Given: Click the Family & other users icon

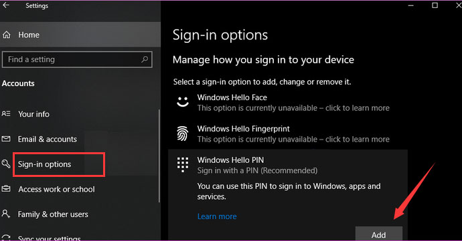Looking at the screenshot, I should point(6,214).
